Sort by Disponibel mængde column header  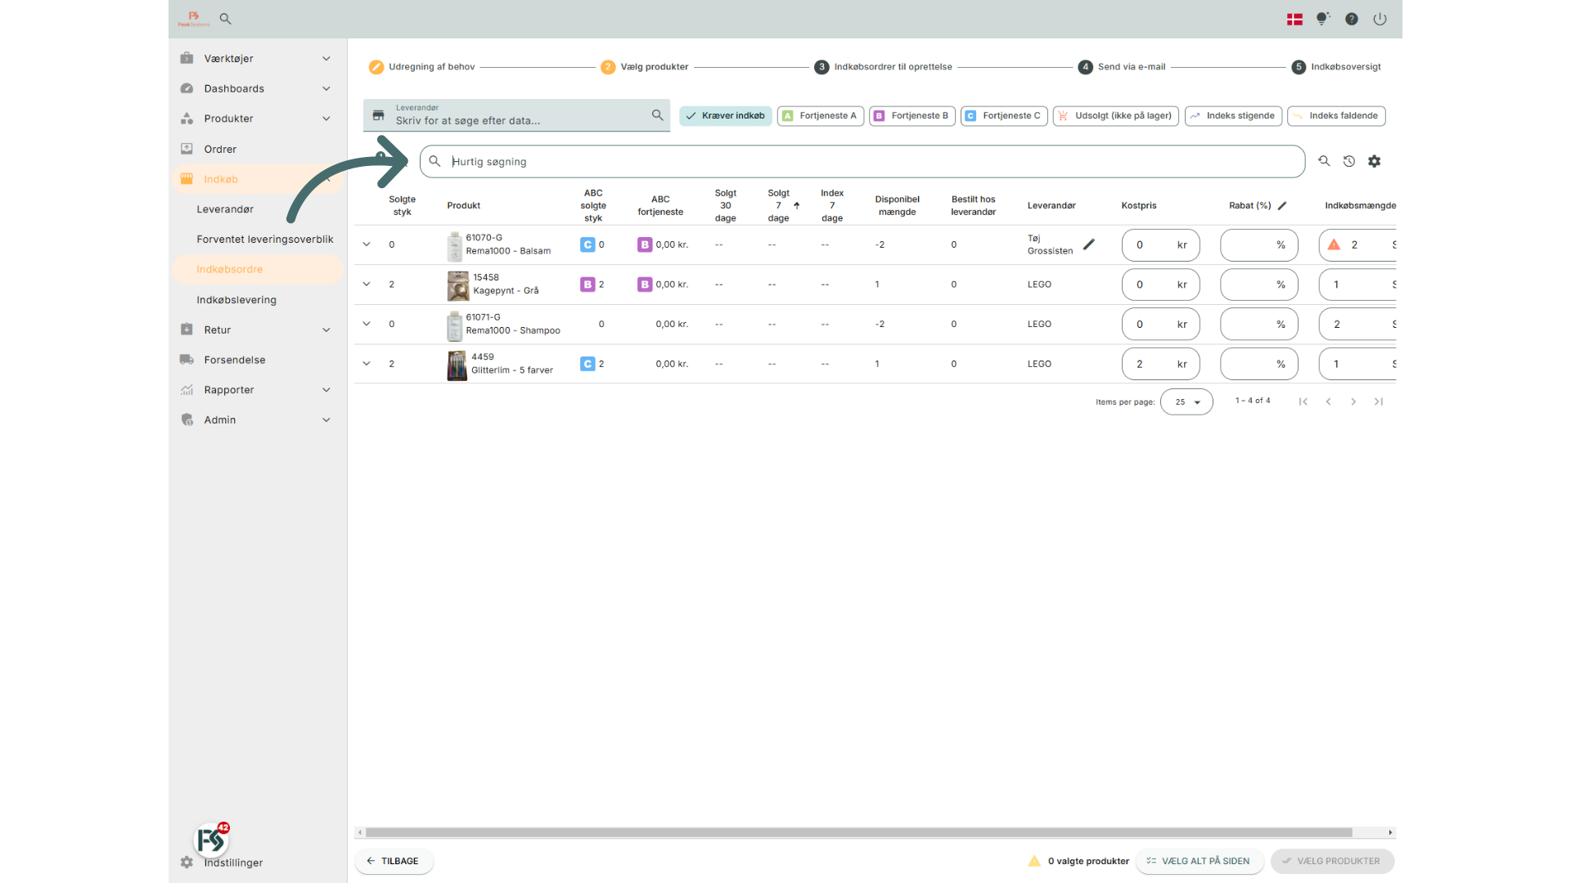coord(898,206)
